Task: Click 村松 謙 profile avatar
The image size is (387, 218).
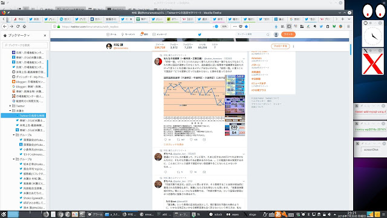Action: pyautogui.click(x=109, y=46)
